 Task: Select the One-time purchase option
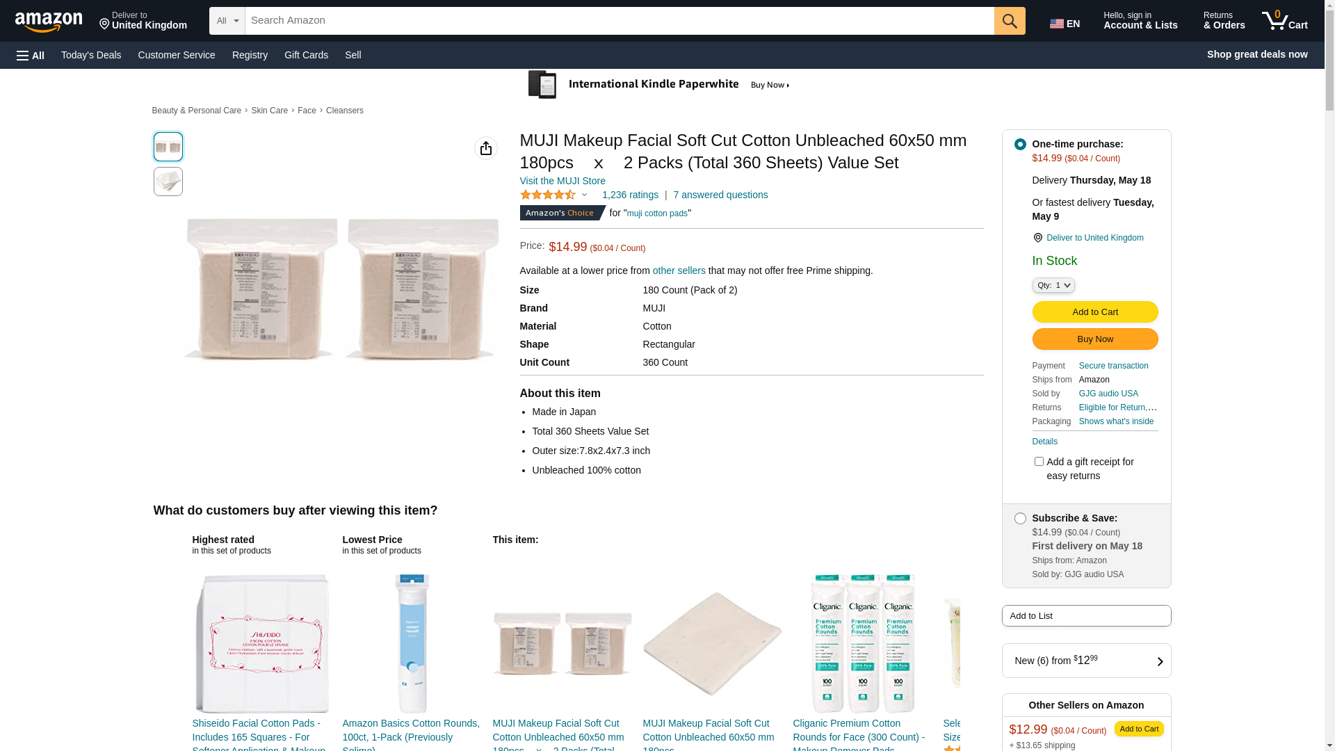tap(1020, 145)
